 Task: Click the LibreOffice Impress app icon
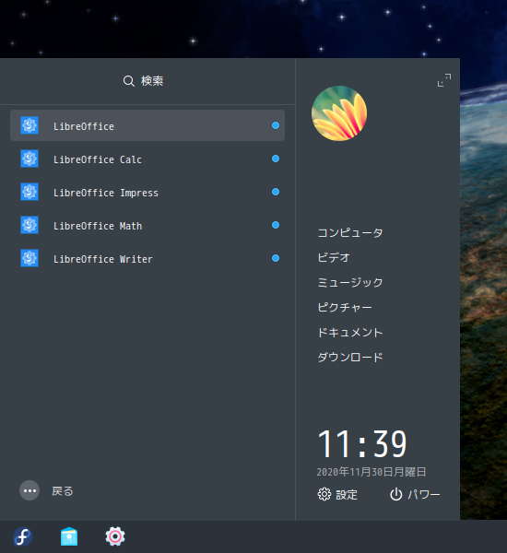pos(29,192)
